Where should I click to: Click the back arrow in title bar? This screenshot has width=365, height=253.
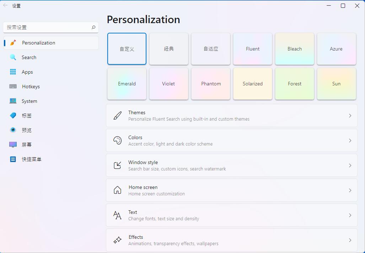pos(5,6)
